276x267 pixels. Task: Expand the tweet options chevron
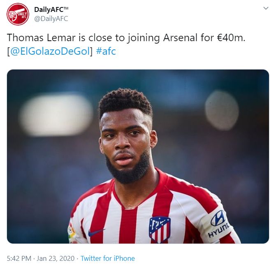point(266,8)
